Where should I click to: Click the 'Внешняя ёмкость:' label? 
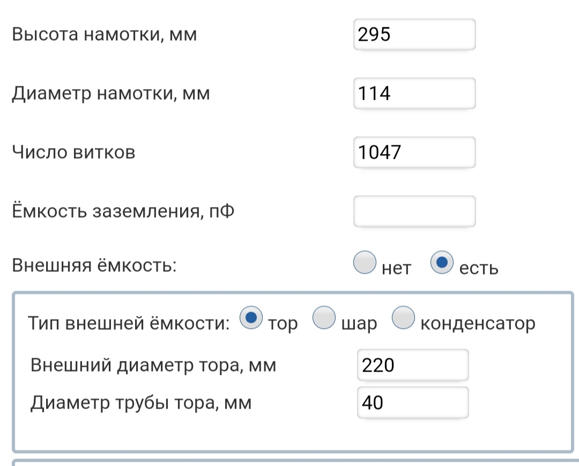[94, 265]
